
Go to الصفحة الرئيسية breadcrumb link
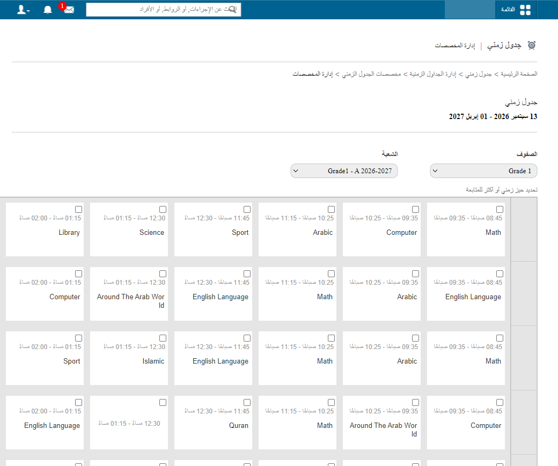coord(519,74)
